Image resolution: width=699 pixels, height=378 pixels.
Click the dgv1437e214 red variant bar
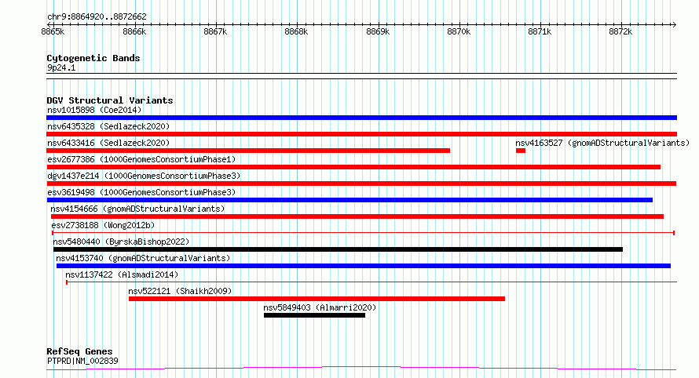[x=361, y=184]
